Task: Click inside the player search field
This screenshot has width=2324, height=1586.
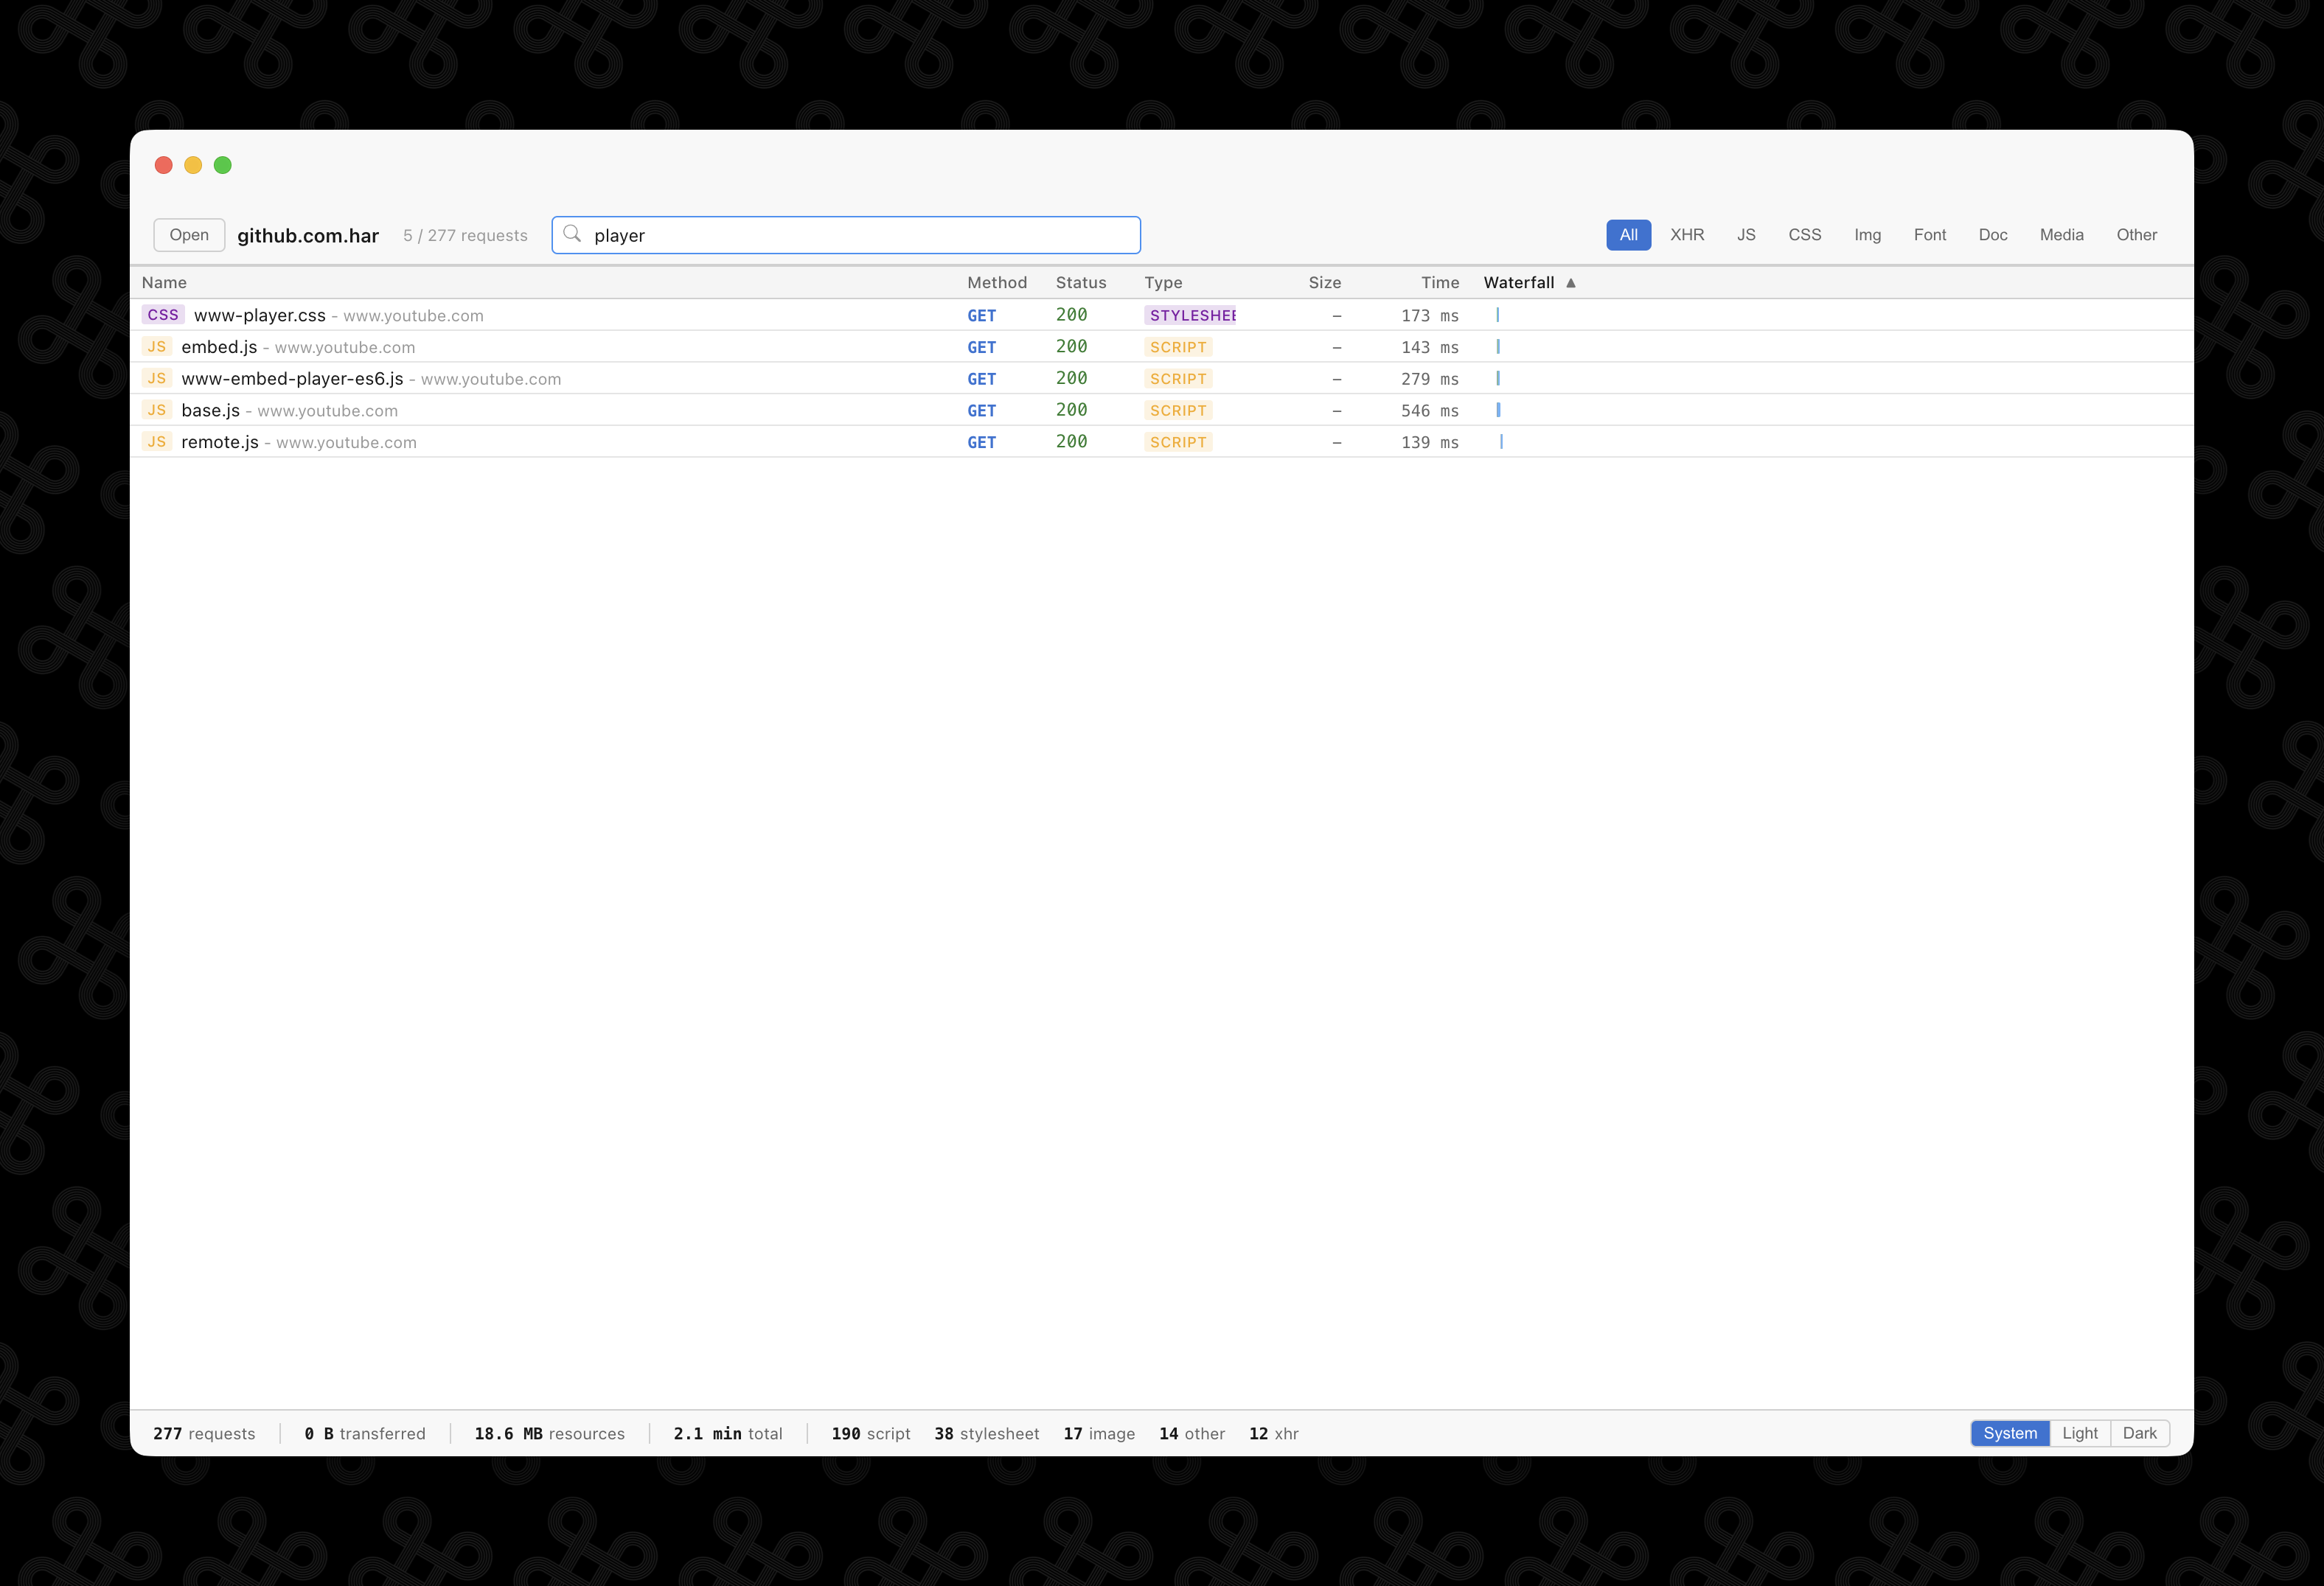Action: tap(845, 234)
